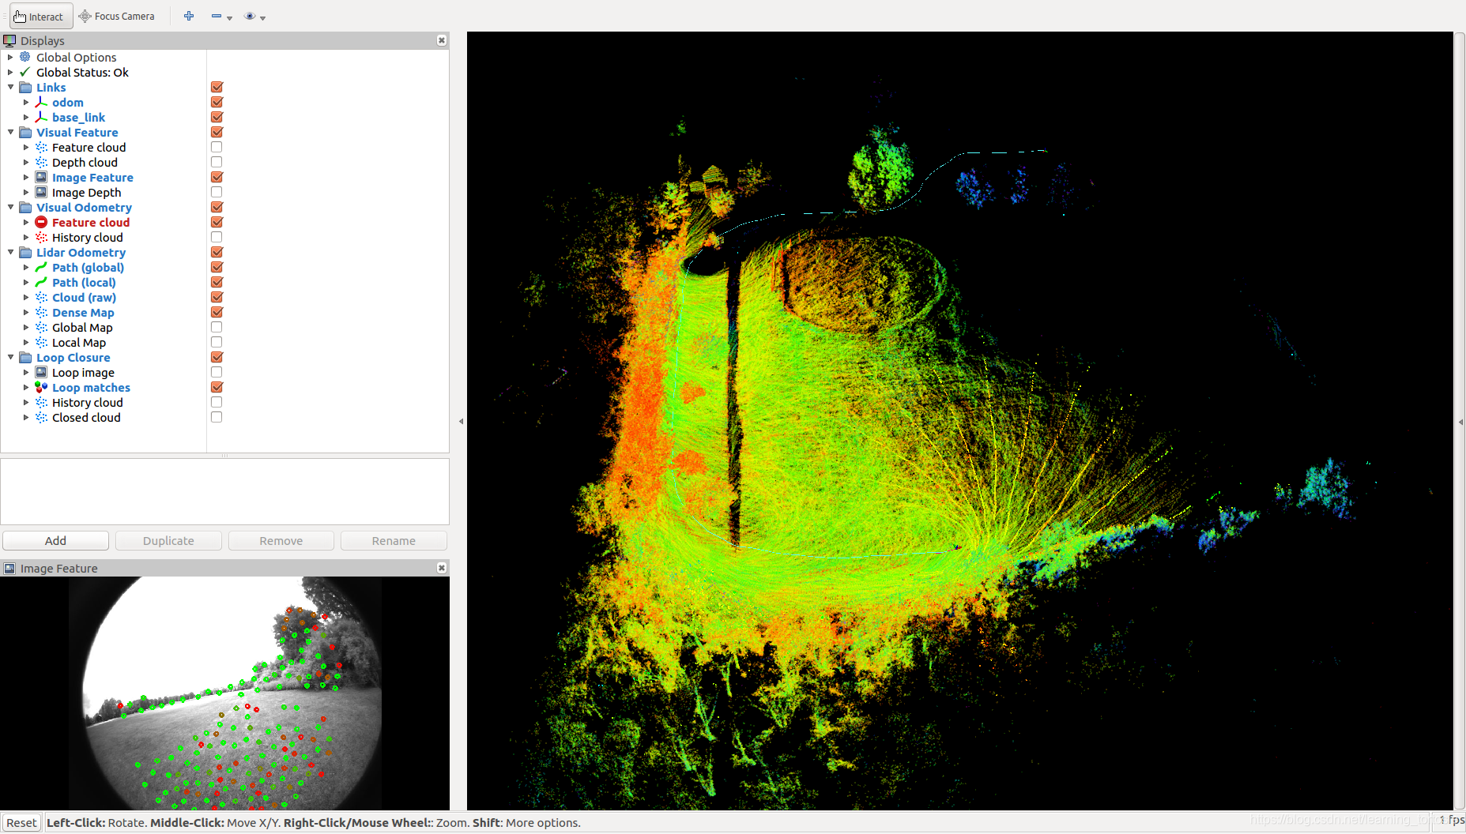Click the eye view toolbar icon
1466x834 pixels.
click(250, 16)
